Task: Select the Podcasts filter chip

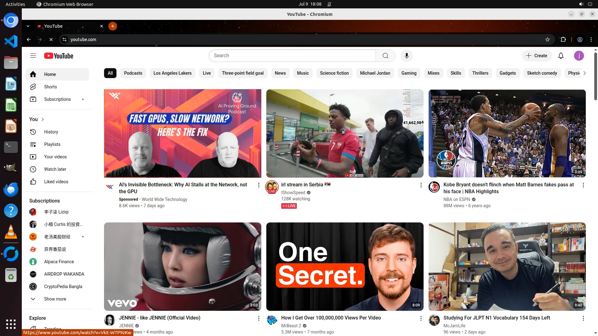Action: click(x=133, y=73)
